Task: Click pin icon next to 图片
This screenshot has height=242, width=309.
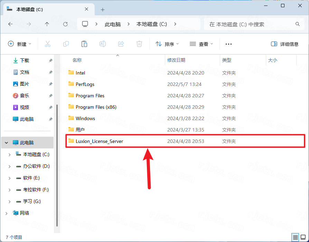Action: pyautogui.click(x=51, y=84)
